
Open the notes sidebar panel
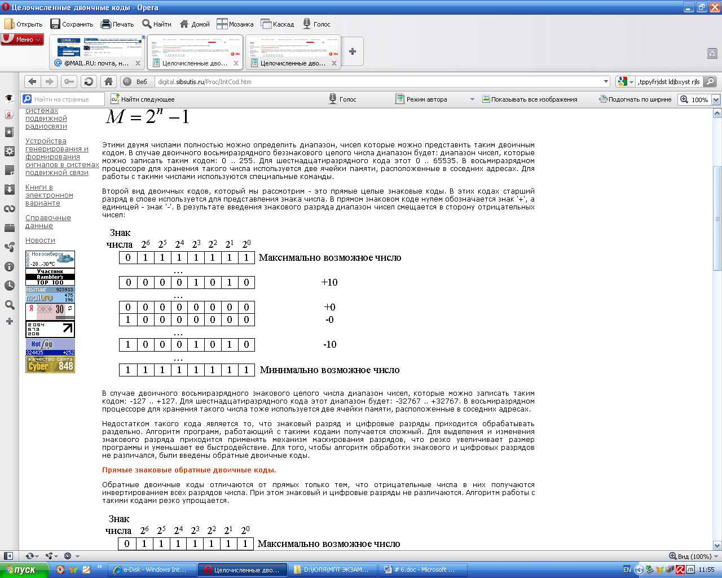click(9, 170)
